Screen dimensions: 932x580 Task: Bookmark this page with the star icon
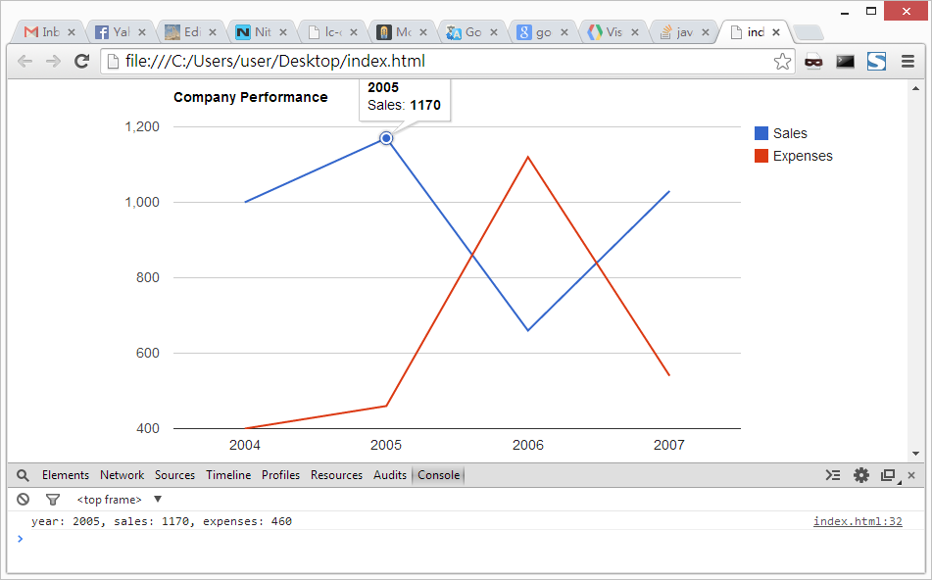click(782, 62)
